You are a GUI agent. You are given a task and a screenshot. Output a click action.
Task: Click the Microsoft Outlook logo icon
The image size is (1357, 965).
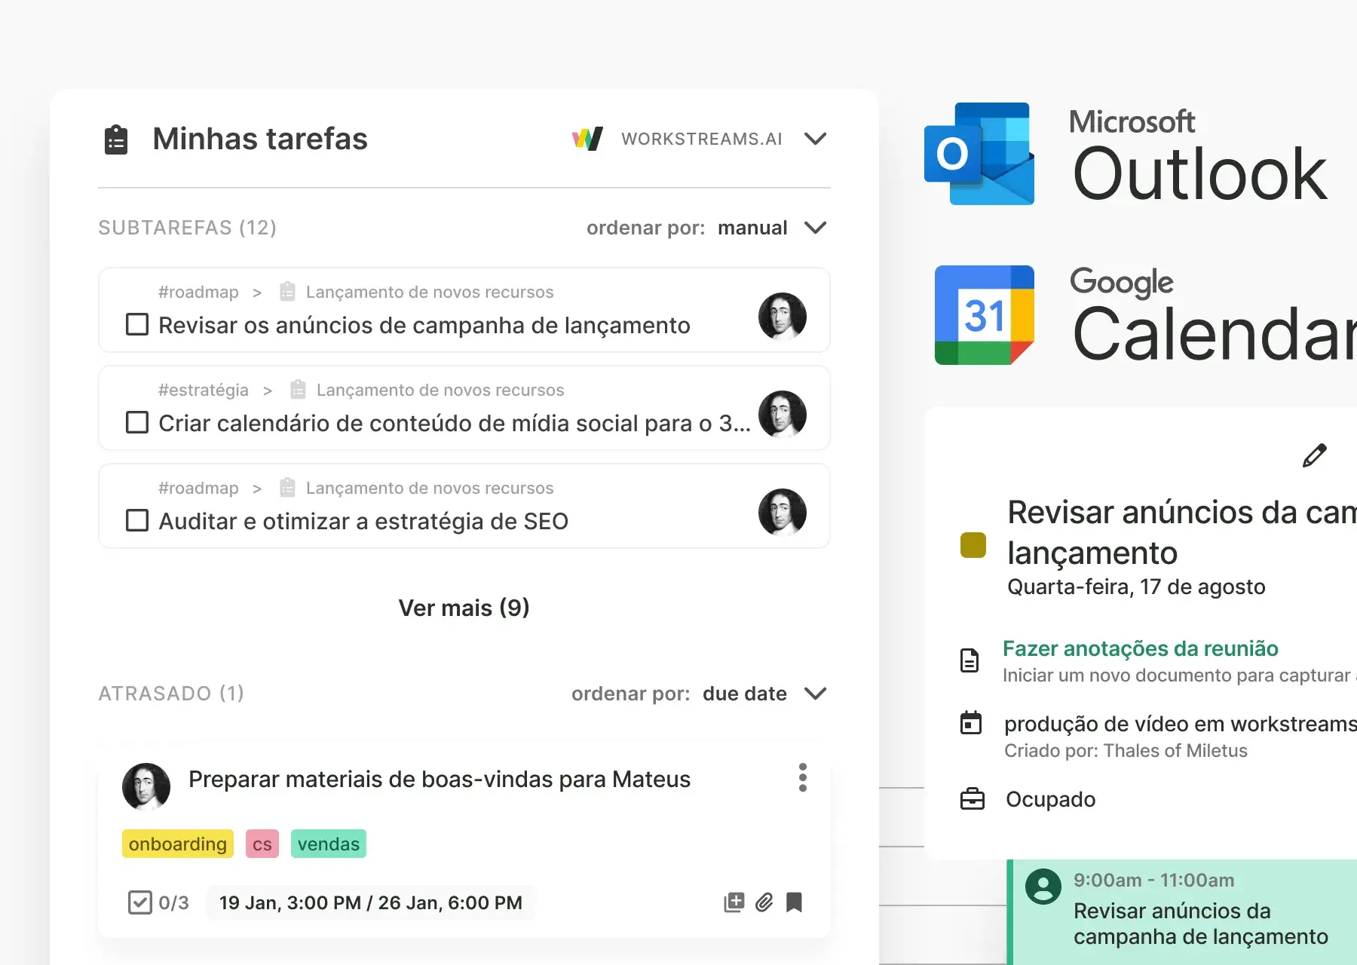[979, 154]
